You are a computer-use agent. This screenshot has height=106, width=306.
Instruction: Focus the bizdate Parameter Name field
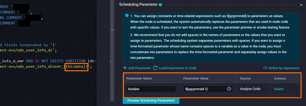(x=151, y=89)
